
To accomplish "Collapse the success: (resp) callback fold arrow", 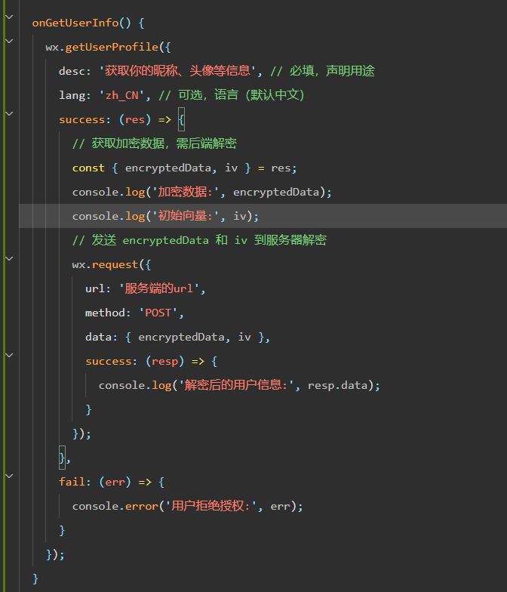I will pos(9,355).
